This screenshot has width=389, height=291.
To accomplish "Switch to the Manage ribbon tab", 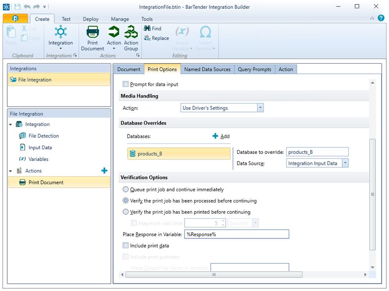I will click(x=120, y=19).
